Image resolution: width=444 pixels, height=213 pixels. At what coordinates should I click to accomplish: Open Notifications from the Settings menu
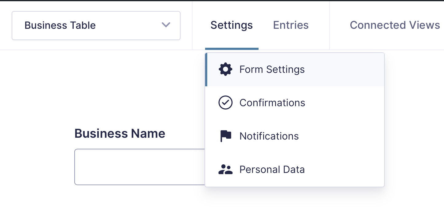(269, 136)
